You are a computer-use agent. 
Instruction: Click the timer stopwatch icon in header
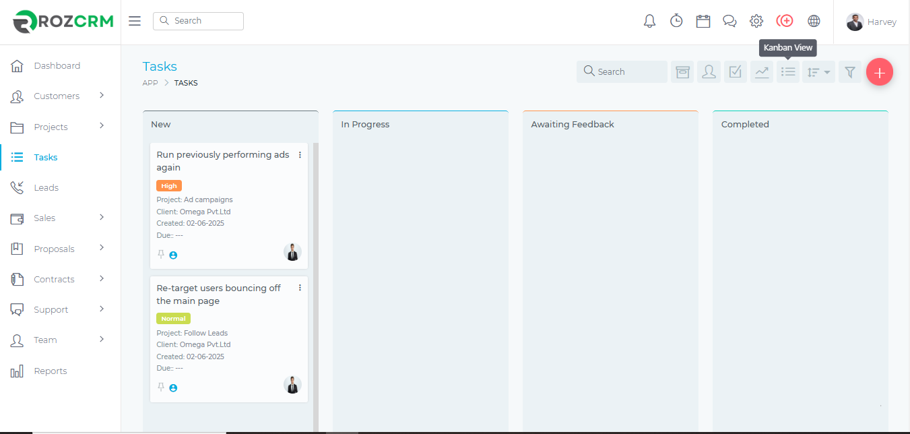[676, 21]
